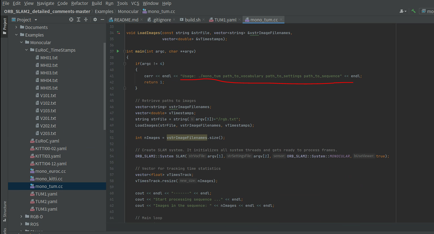This screenshot has width=434, height=234.
Task: Open the File menu
Action: pos(6,3)
